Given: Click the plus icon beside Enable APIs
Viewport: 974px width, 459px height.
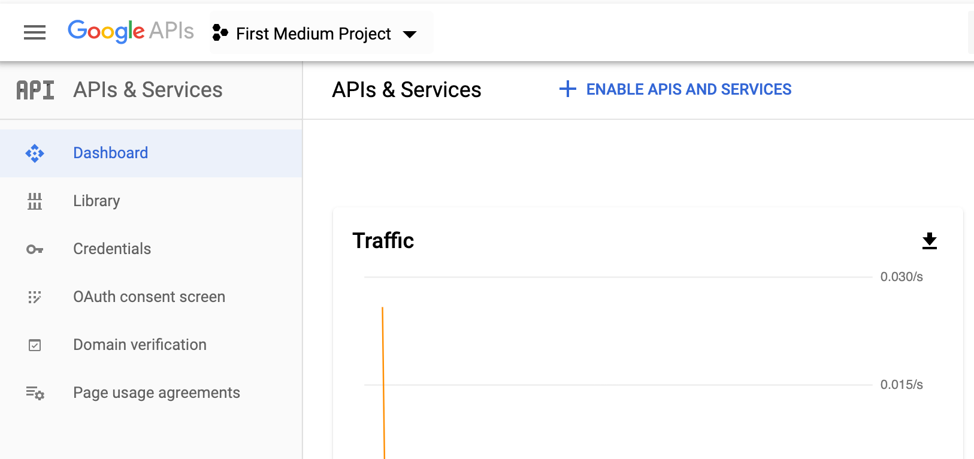Looking at the screenshot, I should point(567,89).
